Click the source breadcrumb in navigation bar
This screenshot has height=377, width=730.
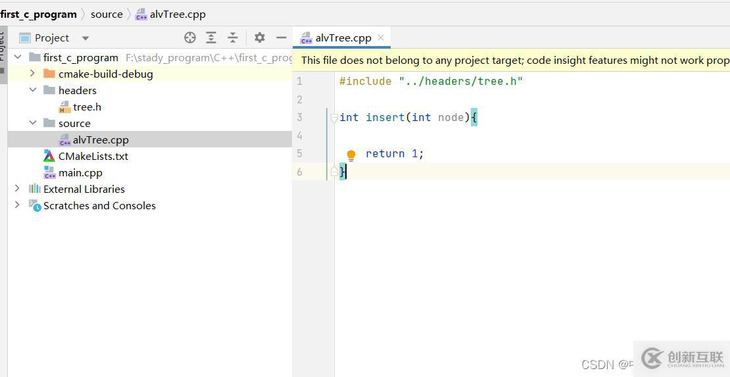(x=107, y=14)
